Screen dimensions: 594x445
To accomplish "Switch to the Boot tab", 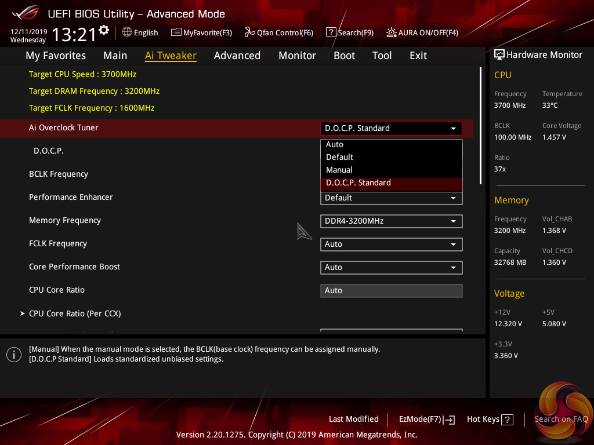I will 345,56.
